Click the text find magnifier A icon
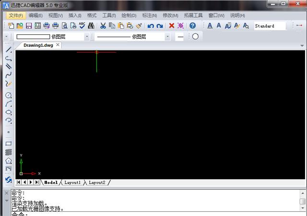Viewport: 307px width, 216px height. 246,25
